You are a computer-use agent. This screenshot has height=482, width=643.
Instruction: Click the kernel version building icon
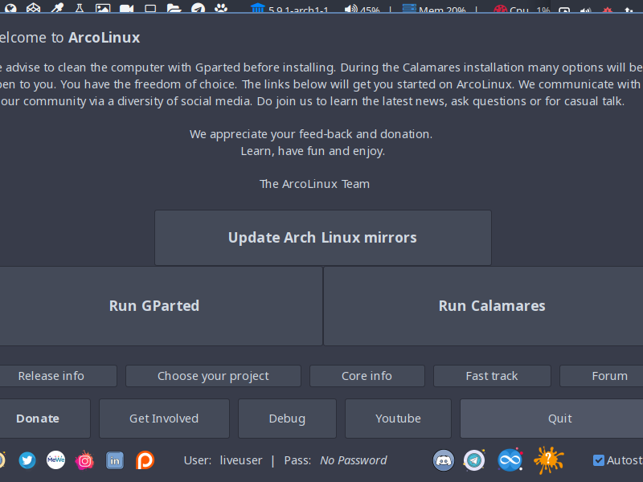pyautogui.click(x=258, y=8)
